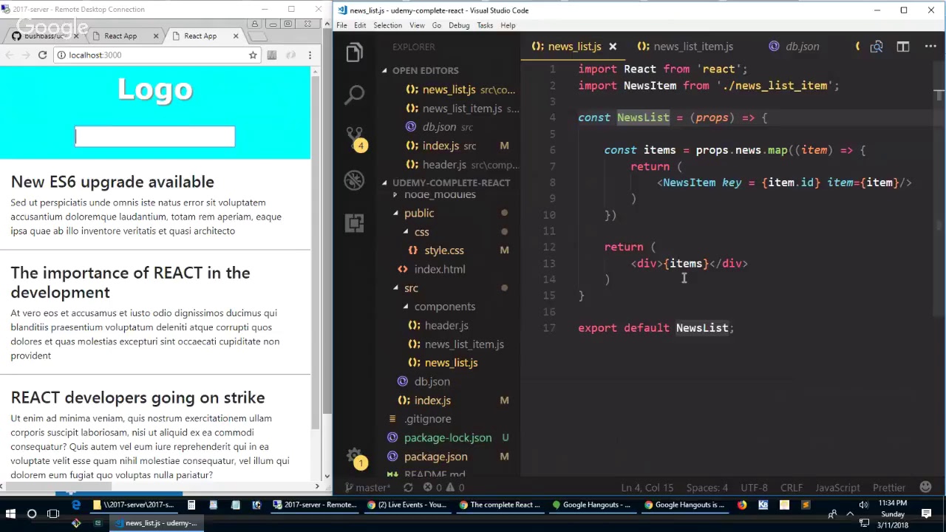Close the news_list.js editor tab
Screen dimensions: 946x532
[613, 47]
